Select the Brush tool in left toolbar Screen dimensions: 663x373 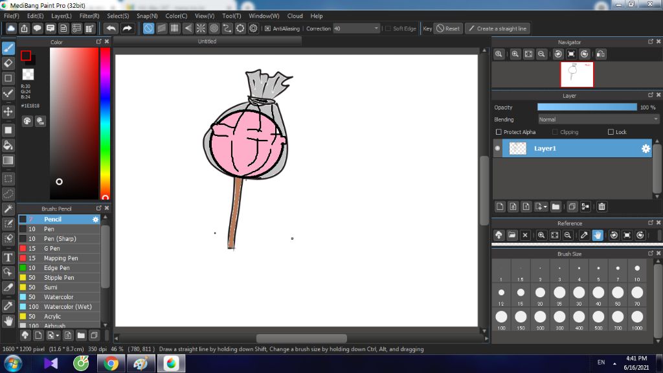tap(8, 48)
